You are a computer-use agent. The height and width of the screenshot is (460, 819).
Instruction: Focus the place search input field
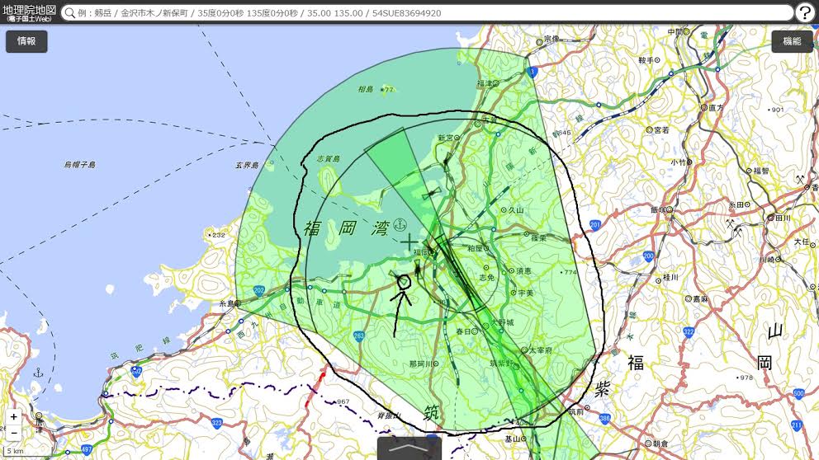pyautogui.click(x=428, y=13)
